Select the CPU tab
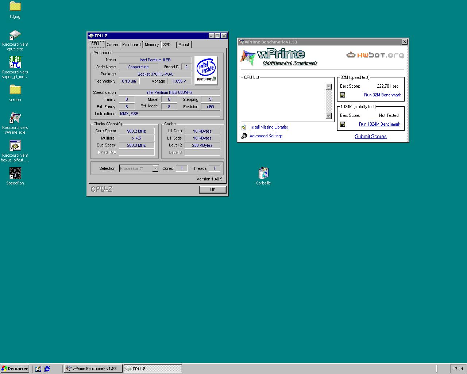 (x=97, y=44)
